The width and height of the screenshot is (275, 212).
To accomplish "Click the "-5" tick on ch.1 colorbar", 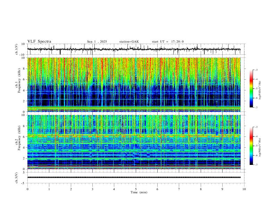I will 256,89.
